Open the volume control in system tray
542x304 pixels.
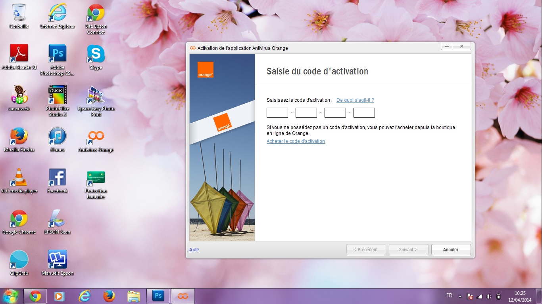(489, 296)
